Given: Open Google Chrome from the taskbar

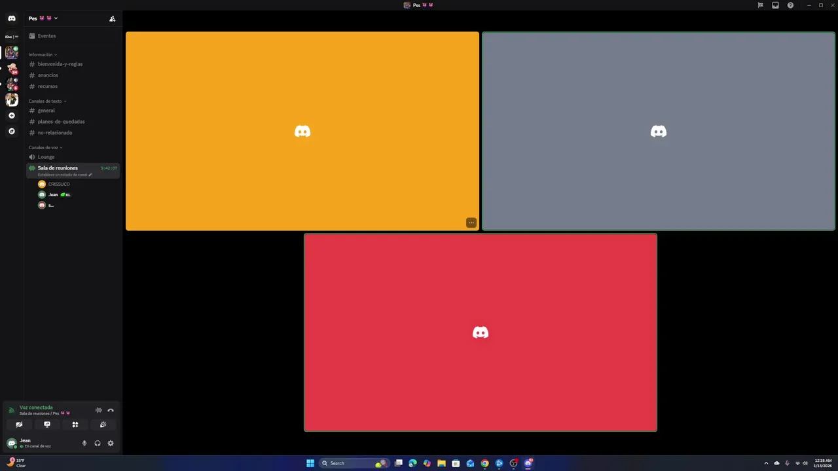Looking at the screenshot, I should pos(484,463).
